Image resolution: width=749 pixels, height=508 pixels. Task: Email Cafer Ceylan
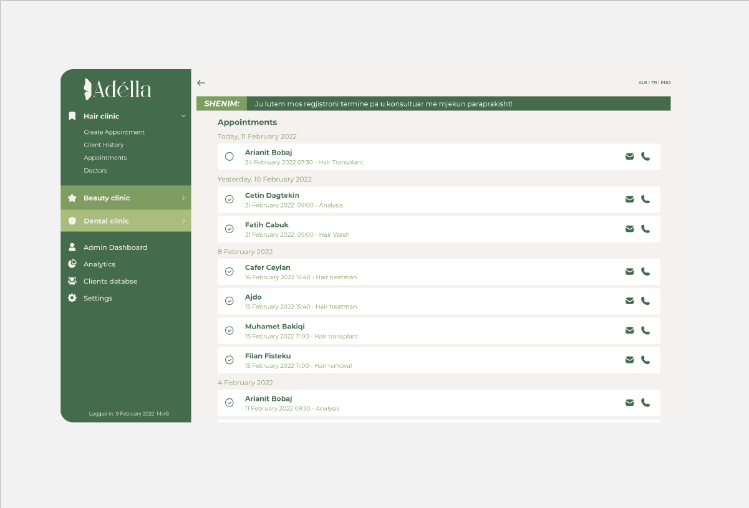point(630,272)
